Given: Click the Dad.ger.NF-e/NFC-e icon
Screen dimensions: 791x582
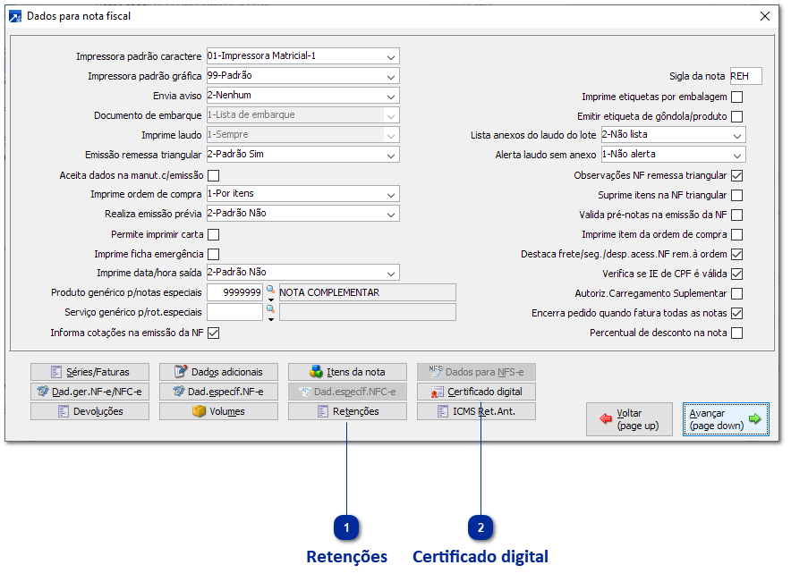Looking at the screenshot, I should point(43,391).
